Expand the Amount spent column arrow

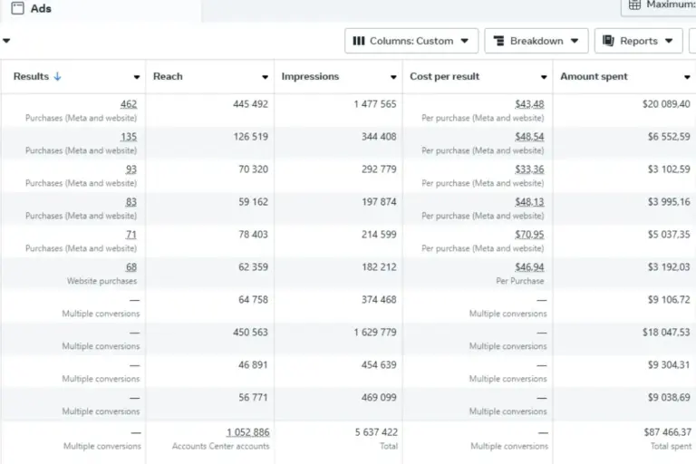[x=687, y=77]
